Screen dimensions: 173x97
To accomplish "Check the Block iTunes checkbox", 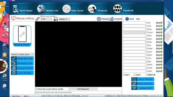I will 11,96.
